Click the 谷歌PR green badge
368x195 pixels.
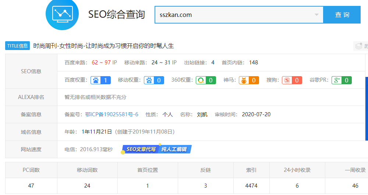pos(342,80)
